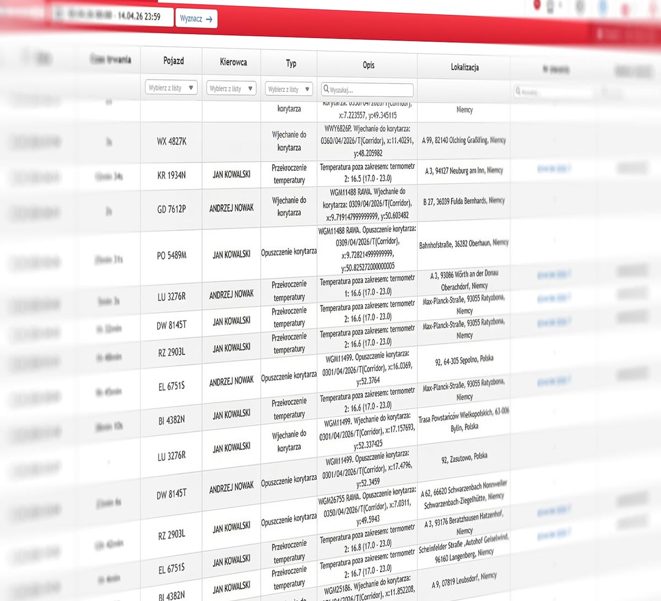Open the Pojazd filter dropdown
Screen dimensions: 661x601
click(x=171, y=88)
